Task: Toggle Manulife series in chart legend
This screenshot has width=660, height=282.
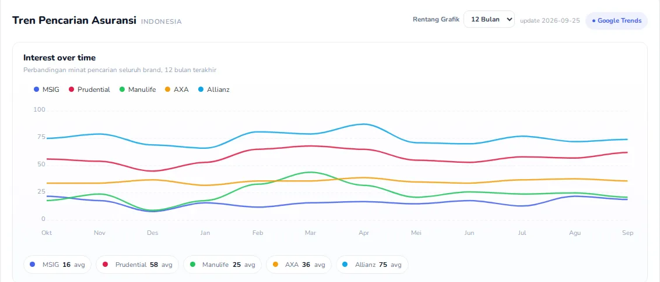Action: [137, 90]
